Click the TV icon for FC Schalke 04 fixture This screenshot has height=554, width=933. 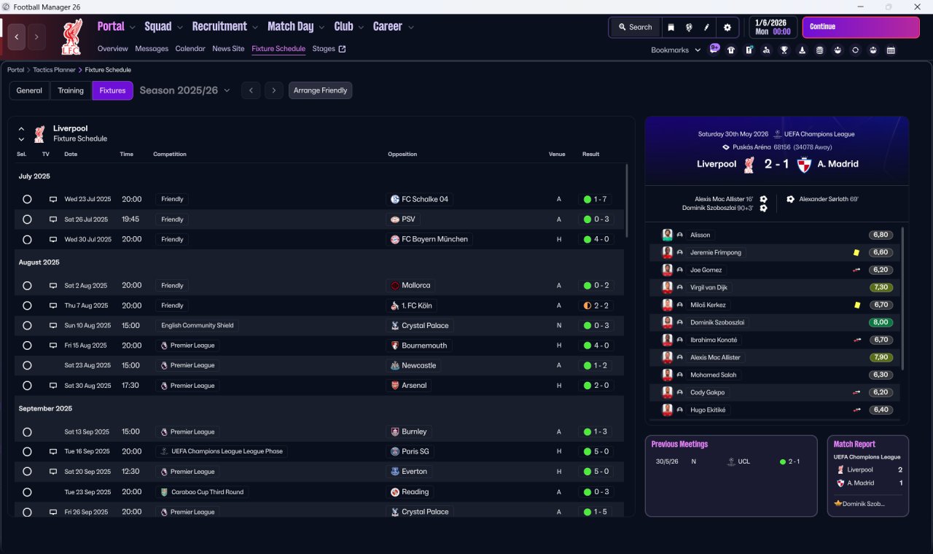(52, 199)
